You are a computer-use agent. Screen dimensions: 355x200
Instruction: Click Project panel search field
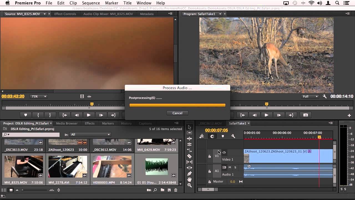tap(31, 134)
